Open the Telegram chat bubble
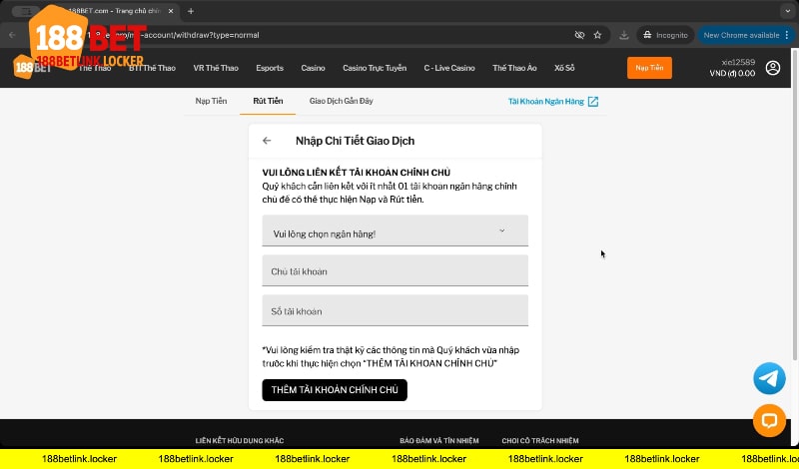799x469 pixels. (x=769, y=378)
